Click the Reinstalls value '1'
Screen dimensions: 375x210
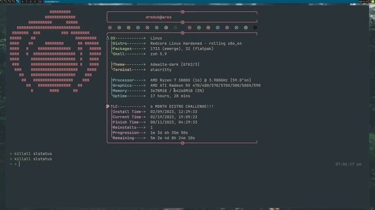click(151, 127)
